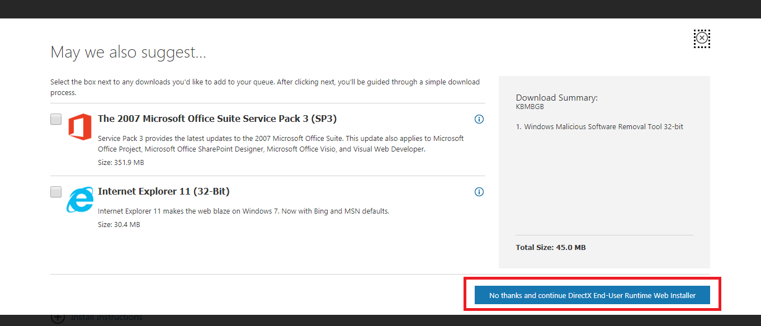This screenshot has height=326, width=761.
Task: Click 'No thanks and continue' DirectX button
Action: click(x=592, y=295)
